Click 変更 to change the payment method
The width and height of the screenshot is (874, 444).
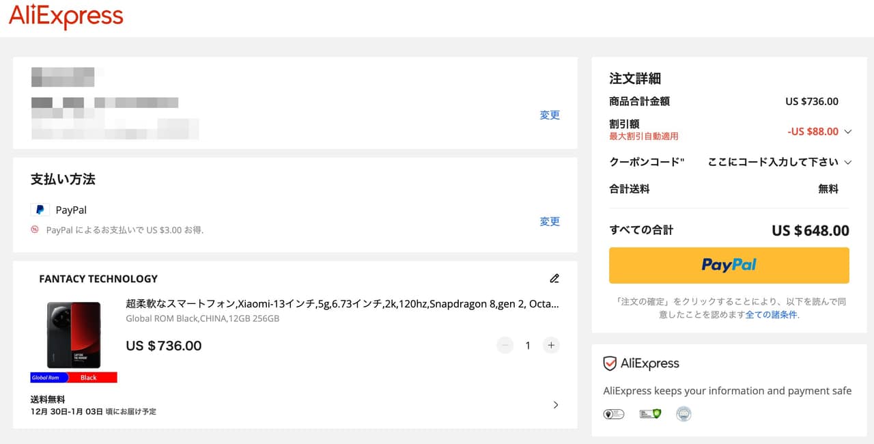click(x=550, y=221)
